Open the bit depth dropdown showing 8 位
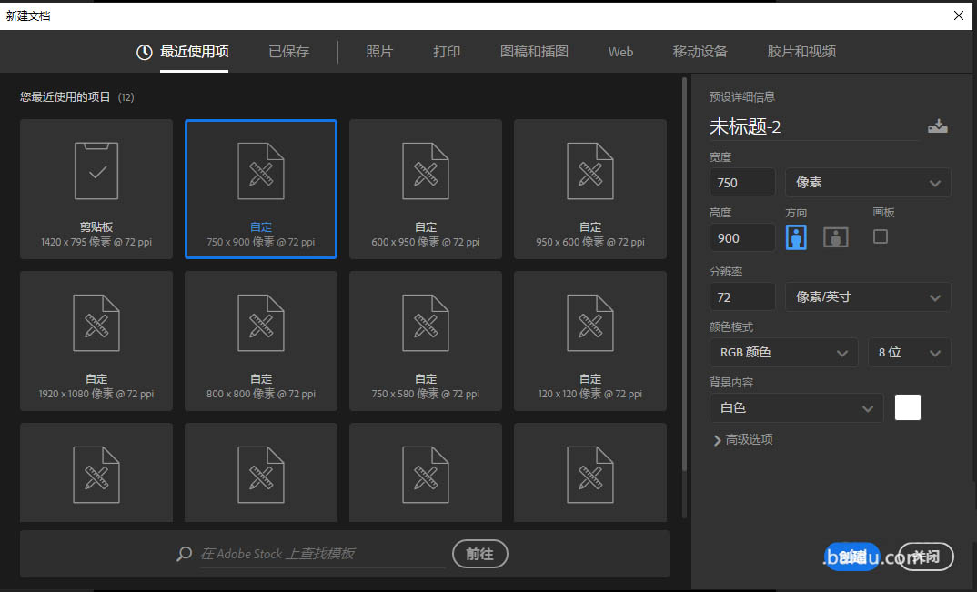Screen dimensions: 977x592 point(909,352)
